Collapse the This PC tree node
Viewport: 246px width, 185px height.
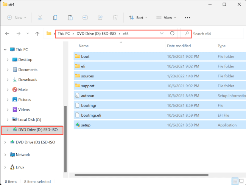point(5,49)
